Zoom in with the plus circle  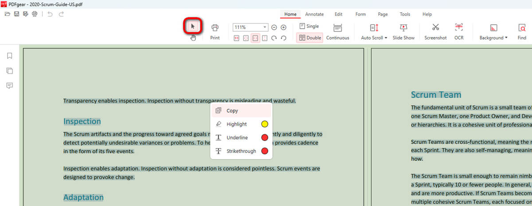[284, 27]
